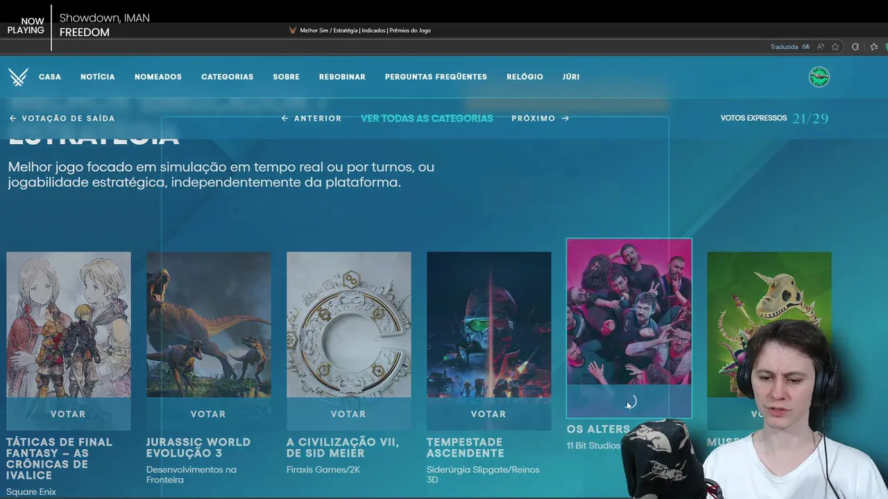Open the REBOBINAR nav item
This screenshot has height=499, width=888.
(342, 77)
